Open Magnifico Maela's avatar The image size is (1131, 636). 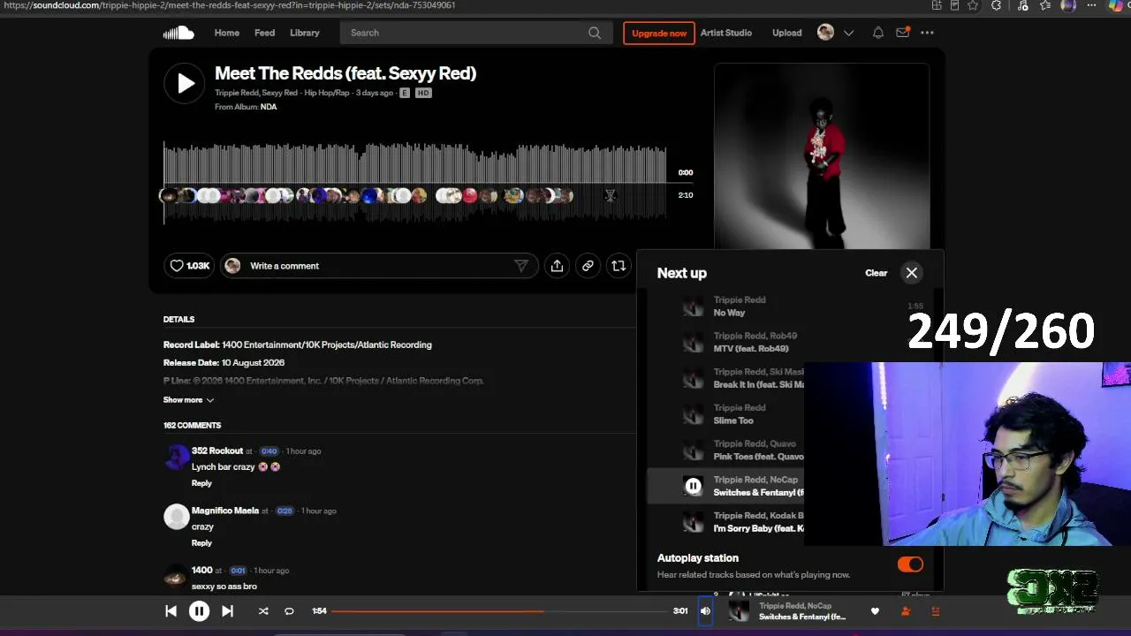point(177,517)
